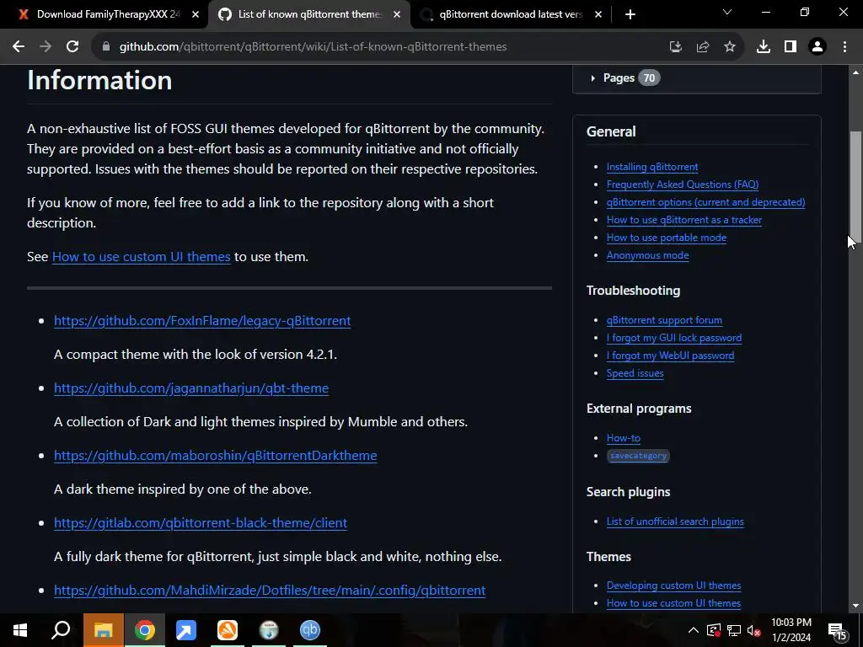Open I forgot my WebUI password link
The width and height of the screenshot is (863, 647).
point(670,356)
